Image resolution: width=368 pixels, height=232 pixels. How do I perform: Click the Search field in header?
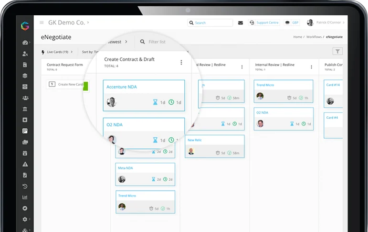(210, 23)
